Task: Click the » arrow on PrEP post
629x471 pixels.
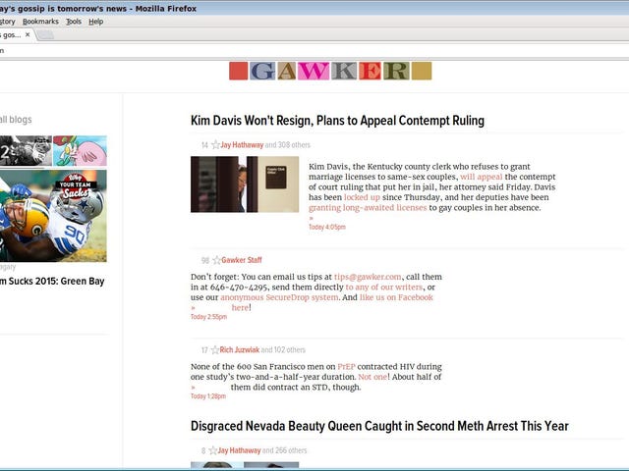Action: point(193,388)
